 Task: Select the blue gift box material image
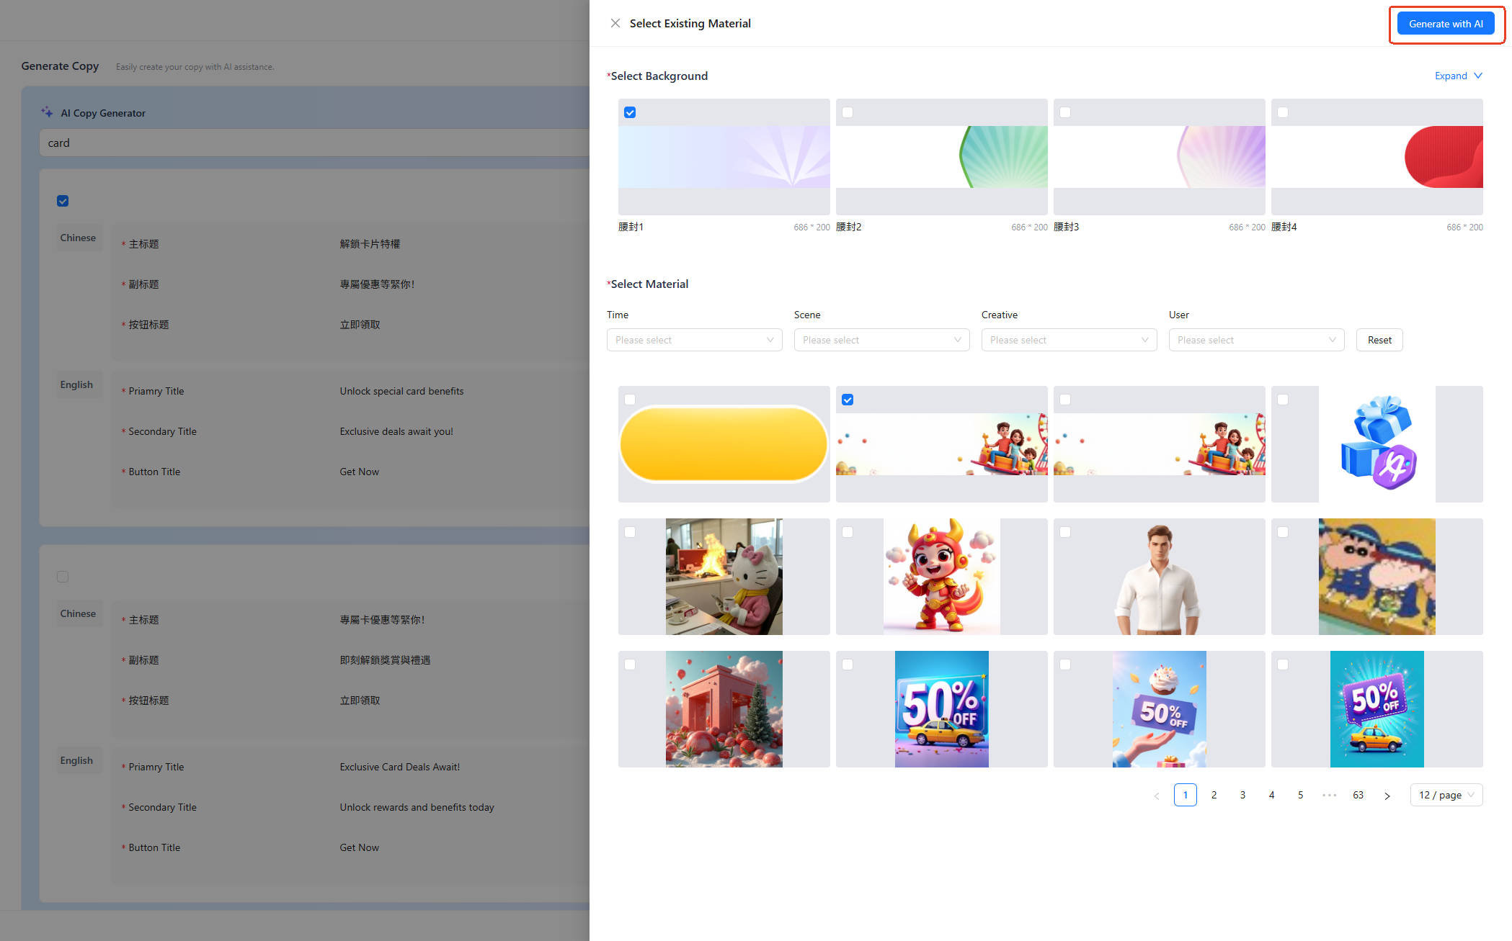(x=1377, y=444)
